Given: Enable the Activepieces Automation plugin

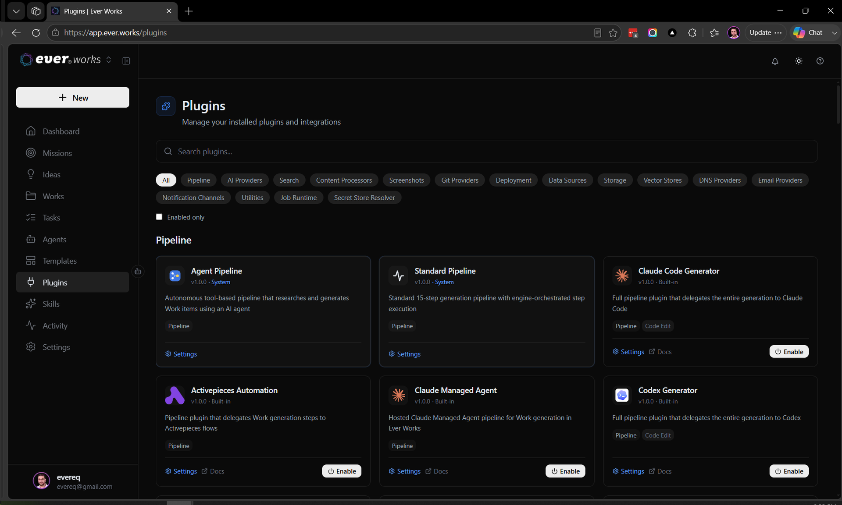Looking at the screenshot, I should coord(342,471).
